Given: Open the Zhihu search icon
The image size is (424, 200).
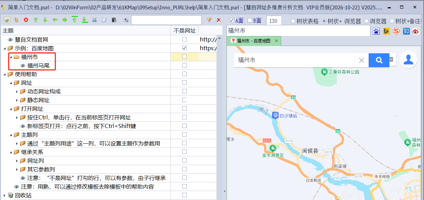Looking at the screenshot, I should (x=406, y=31).
